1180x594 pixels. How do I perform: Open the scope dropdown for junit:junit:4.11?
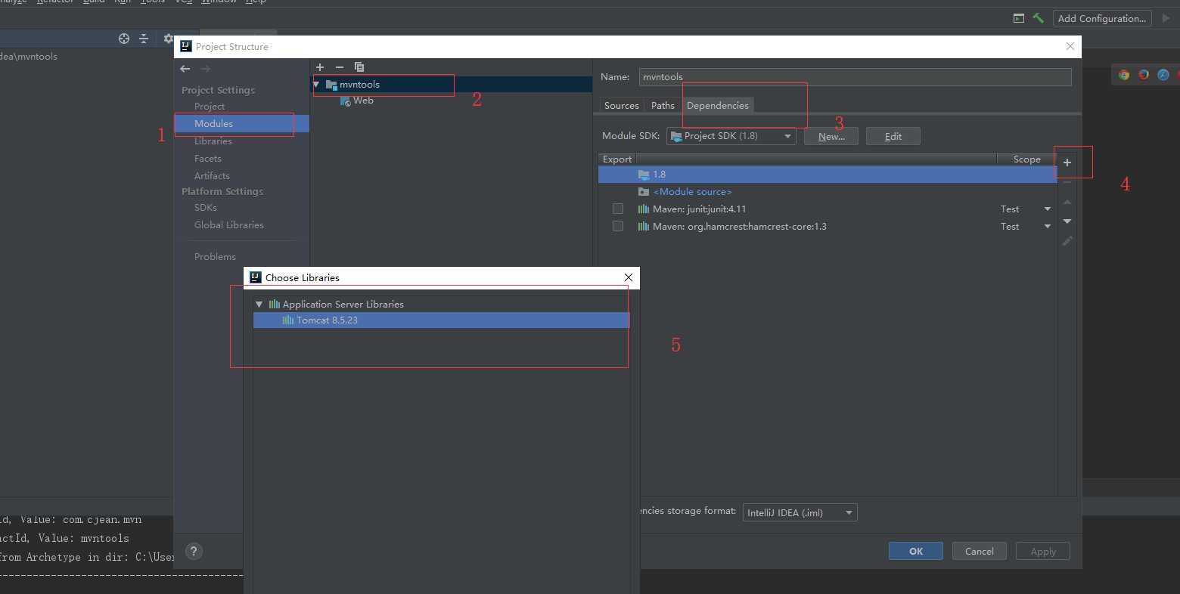(1048, 209)
